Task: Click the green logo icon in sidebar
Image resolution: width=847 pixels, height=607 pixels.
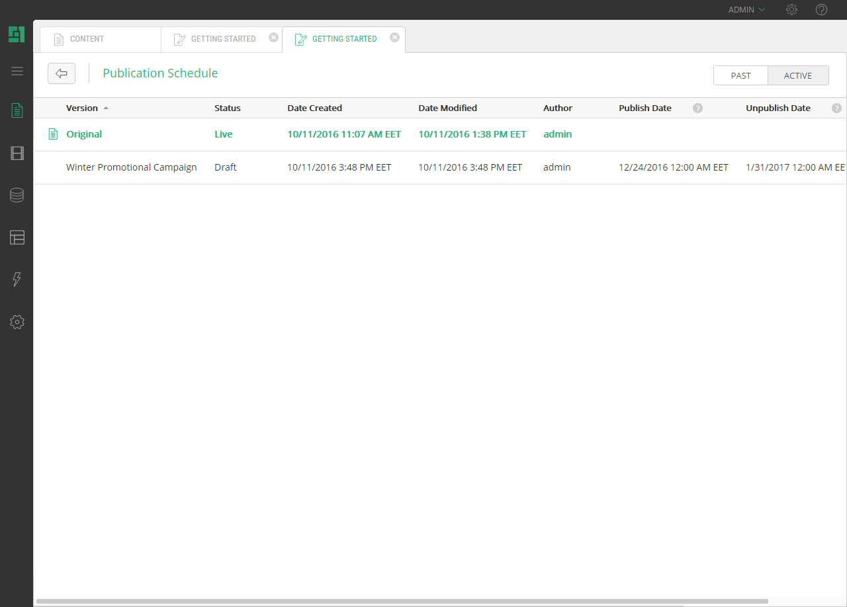Action: (x=17, y=34)
